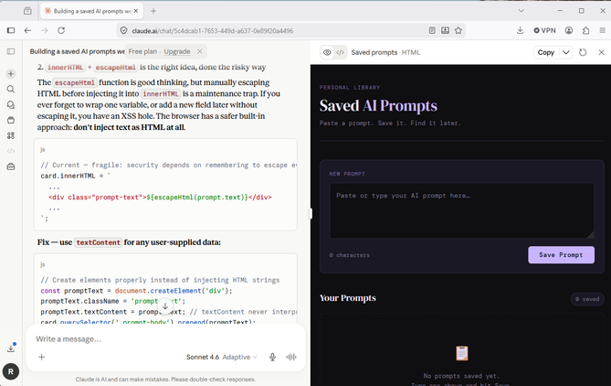Go forward with browser forward arrow
611x386 pixels.
point(45,30)
